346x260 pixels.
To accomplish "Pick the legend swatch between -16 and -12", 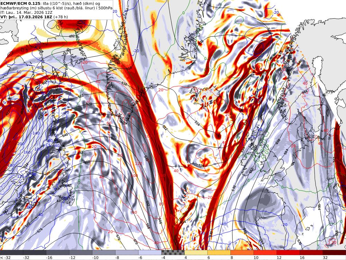I will point(58,252).
